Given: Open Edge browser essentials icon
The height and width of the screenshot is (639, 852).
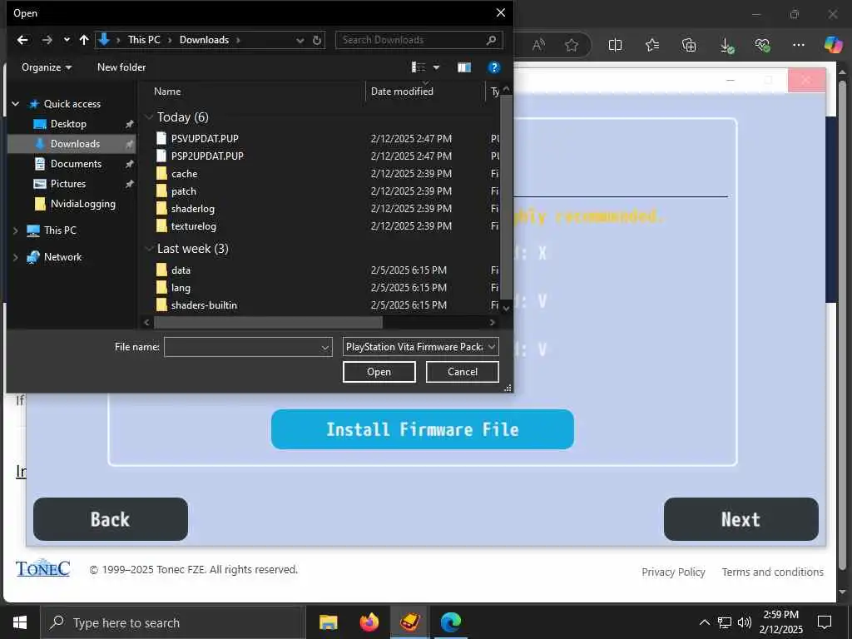Looking at the screenshot, I should [x=762, y=45].
